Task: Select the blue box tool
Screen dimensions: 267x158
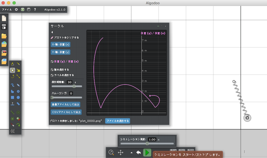Action: (12, 97)
